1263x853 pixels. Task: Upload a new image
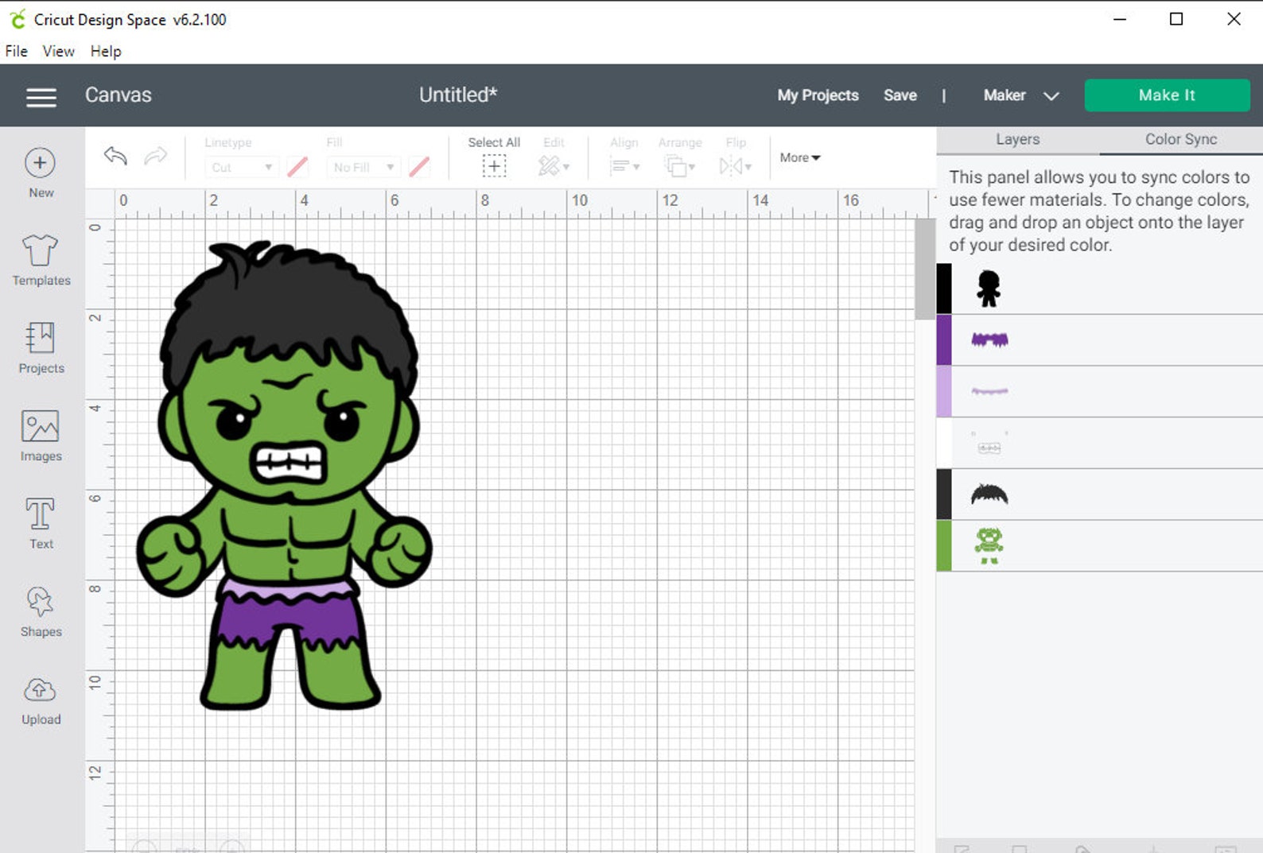(x=41, y=700)
